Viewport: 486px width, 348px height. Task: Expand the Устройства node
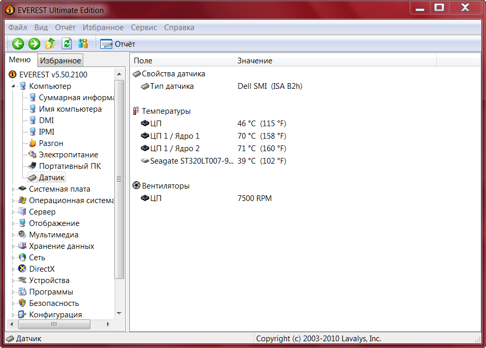(13, 280)
